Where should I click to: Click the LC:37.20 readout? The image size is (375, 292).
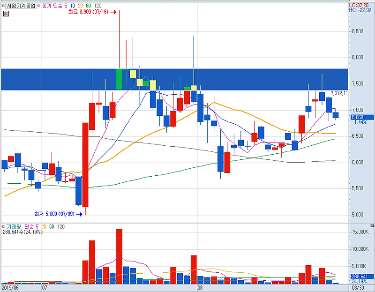coord(359,6)
